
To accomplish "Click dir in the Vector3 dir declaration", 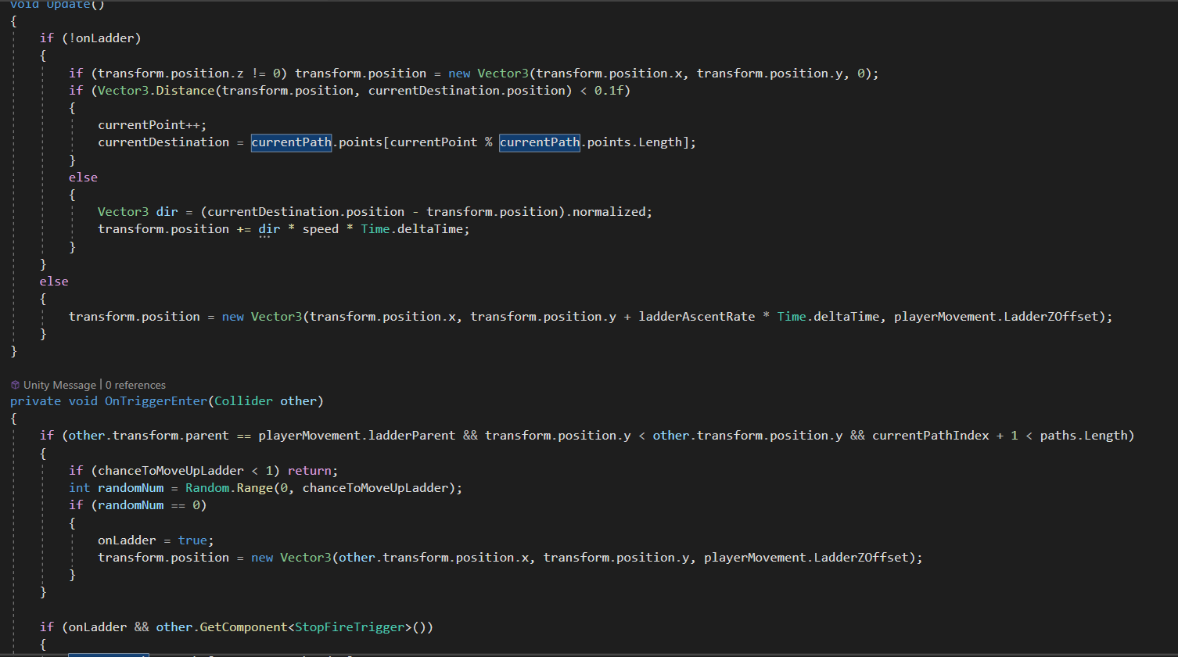I will click(x=167, y=212).
